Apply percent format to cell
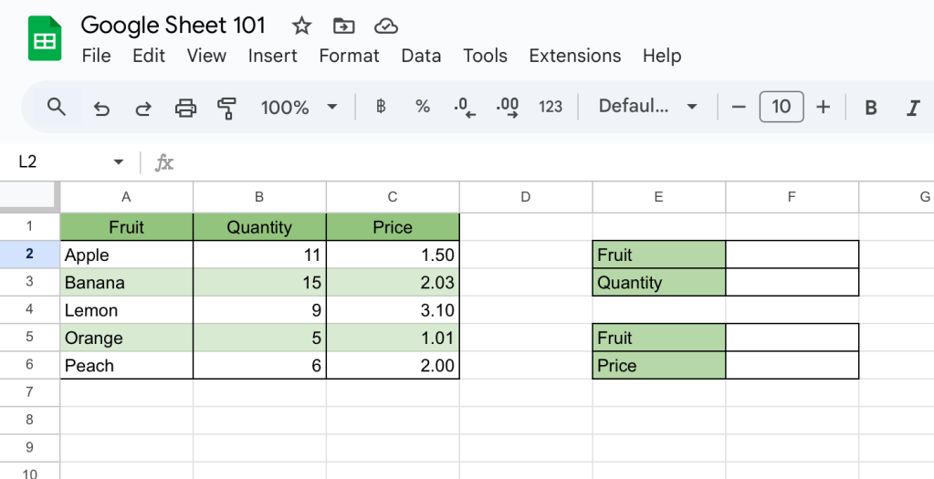This screenshot has height=479, width=934. click(x=422, y=107)
